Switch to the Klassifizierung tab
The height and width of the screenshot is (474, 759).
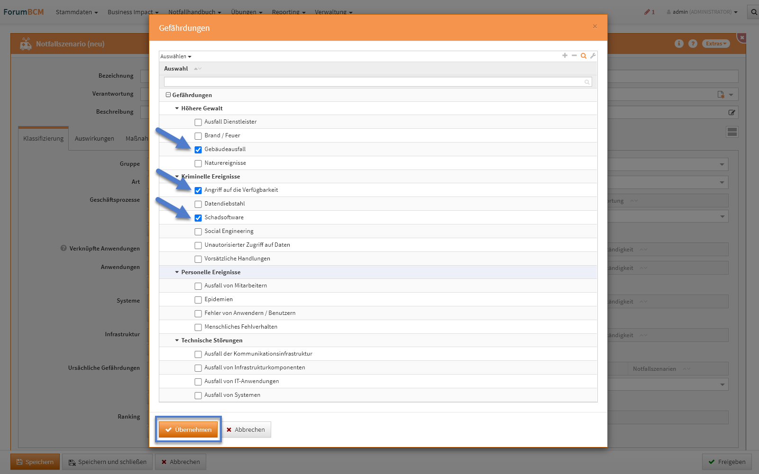[x=44, y=138]
